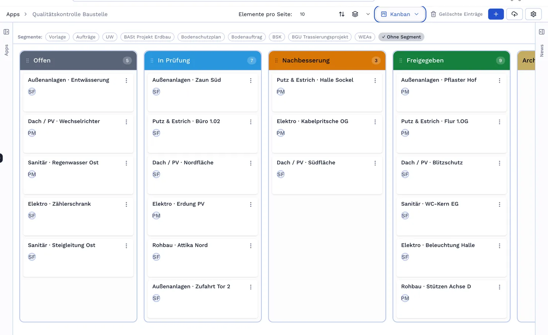Click Apps breadcrumb link
This screenshot has height=335, width=548.
[x=13, y=14]
